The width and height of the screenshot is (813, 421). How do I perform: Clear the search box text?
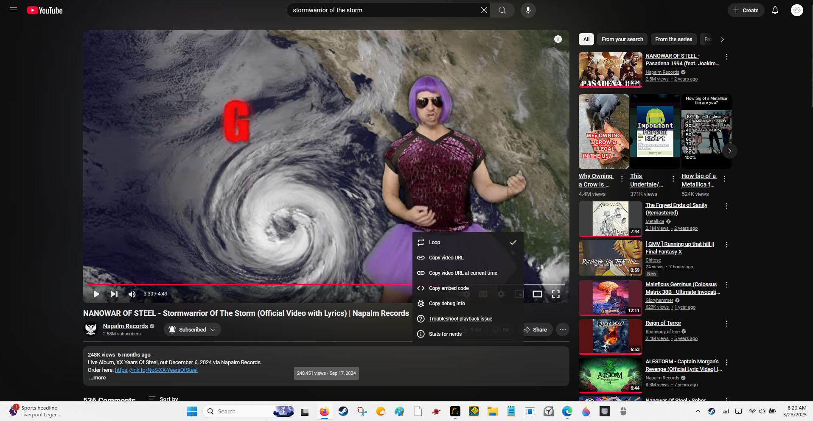[484, 10]
